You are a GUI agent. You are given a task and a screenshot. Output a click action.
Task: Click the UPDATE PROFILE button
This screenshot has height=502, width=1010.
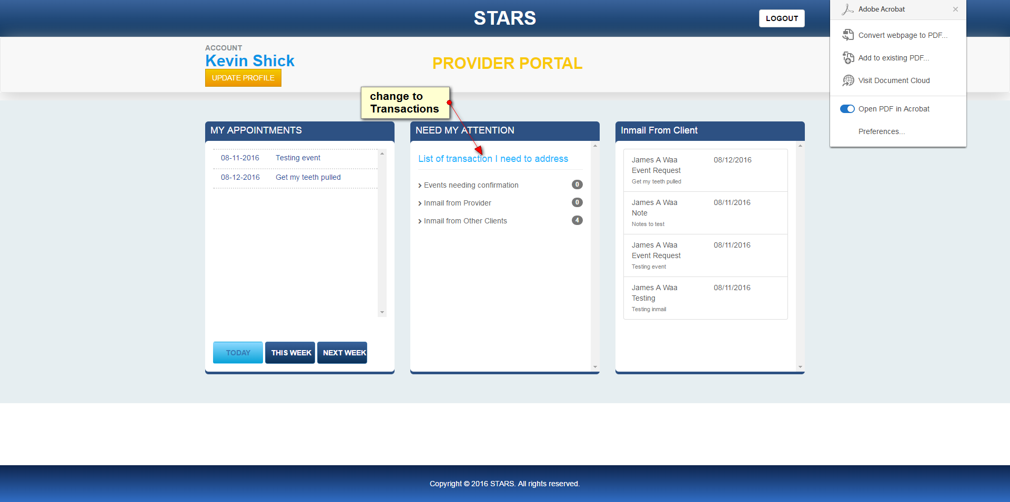(243, 78)
